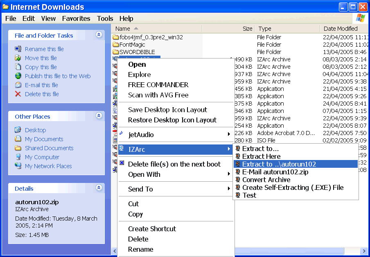The image size is (370, 257).
Task: Choose Copy from the context menu
Action: [x=176, y=214]
